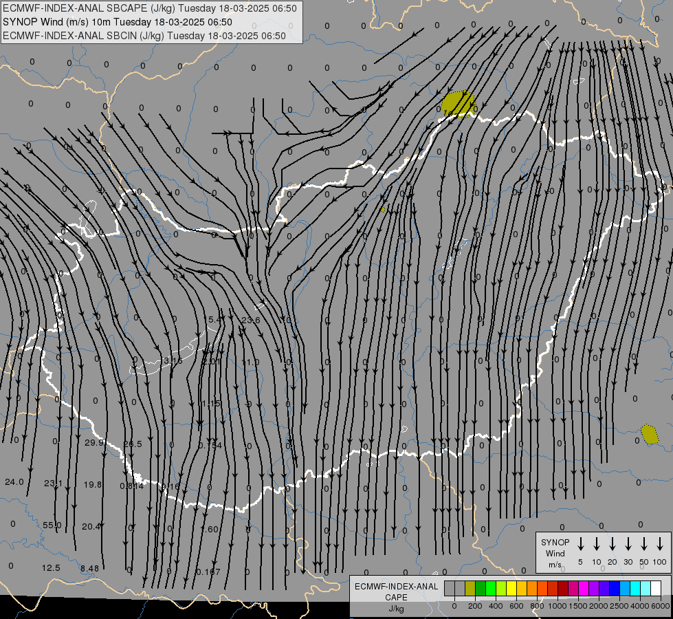Viewport: 673px width, 619px height.
Task: Click the 2000 tick label in CAPE legend
Action: tap(598, 606)
